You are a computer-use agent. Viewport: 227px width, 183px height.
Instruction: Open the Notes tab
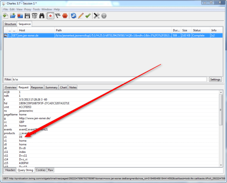73,87
